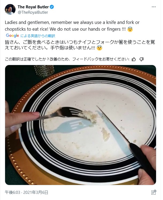Click the thumbs-down translation feedback icon
Image resolution: width=163 pixels, height=200 pixels.
[x=142, y=59]
